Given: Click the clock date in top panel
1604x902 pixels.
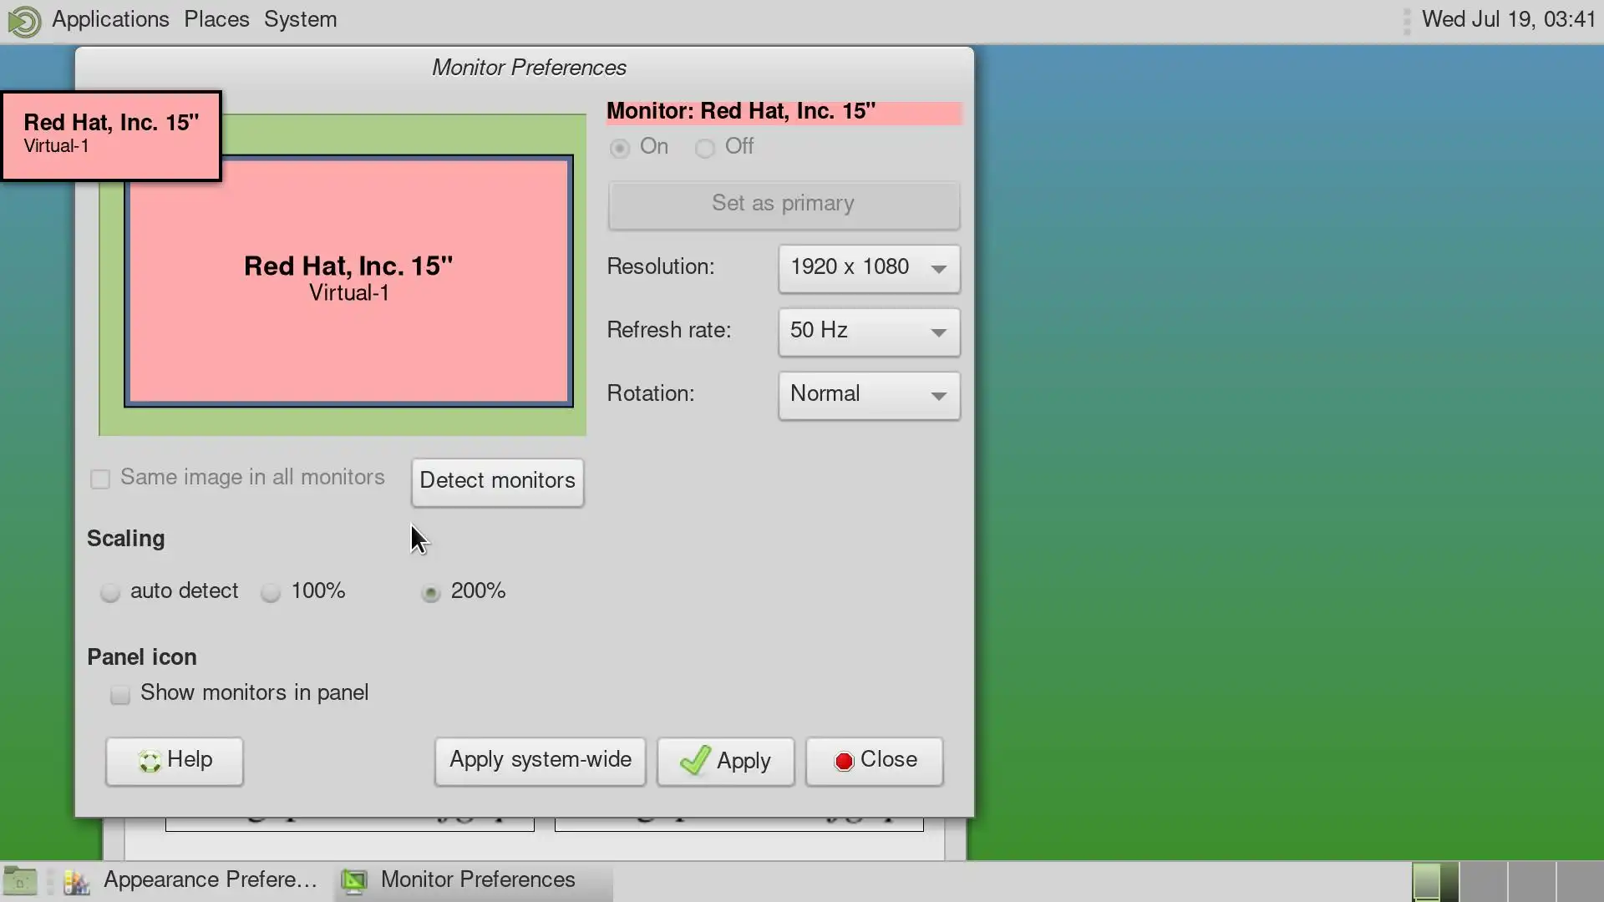Looking at the screenshot, I should pyautogui.click(x=1508, y=19).
